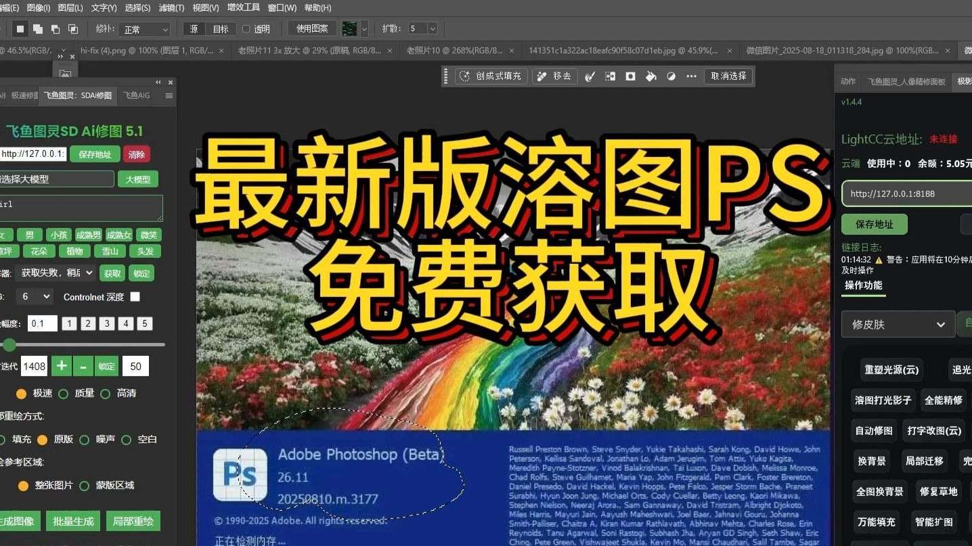Screen dimensions: 972x546
Task: Adjust the green amplitude slider handle
Action: [x=9, y=345]
